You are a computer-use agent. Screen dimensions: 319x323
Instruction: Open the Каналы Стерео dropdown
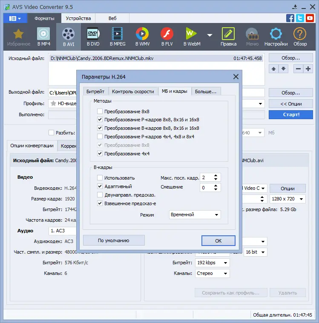click(x=213, y=273)
